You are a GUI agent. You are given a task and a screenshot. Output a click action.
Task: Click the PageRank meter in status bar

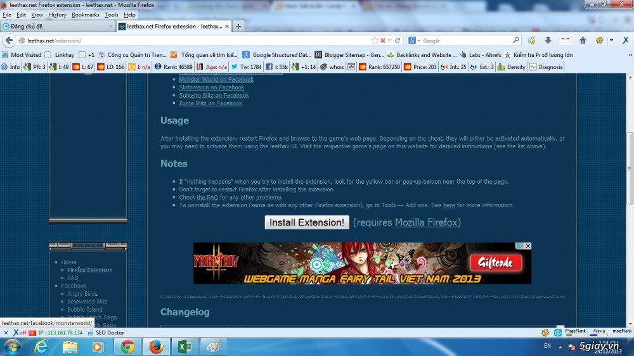[x=575, y=332]
